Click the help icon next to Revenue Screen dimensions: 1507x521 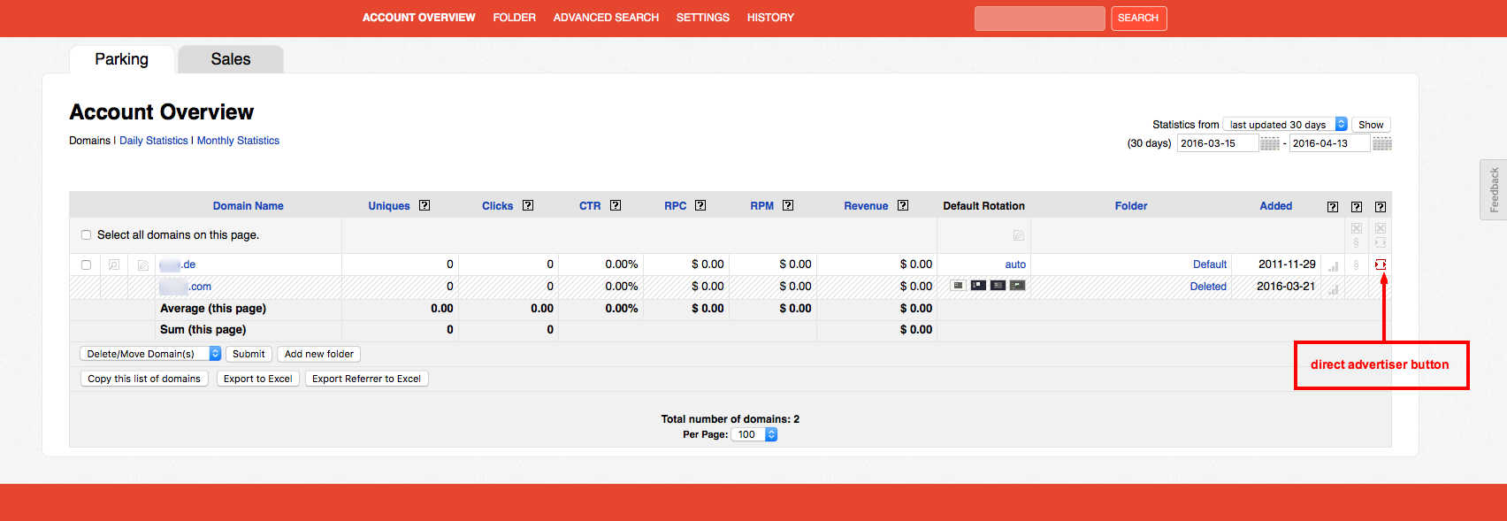tap(903, 205)
